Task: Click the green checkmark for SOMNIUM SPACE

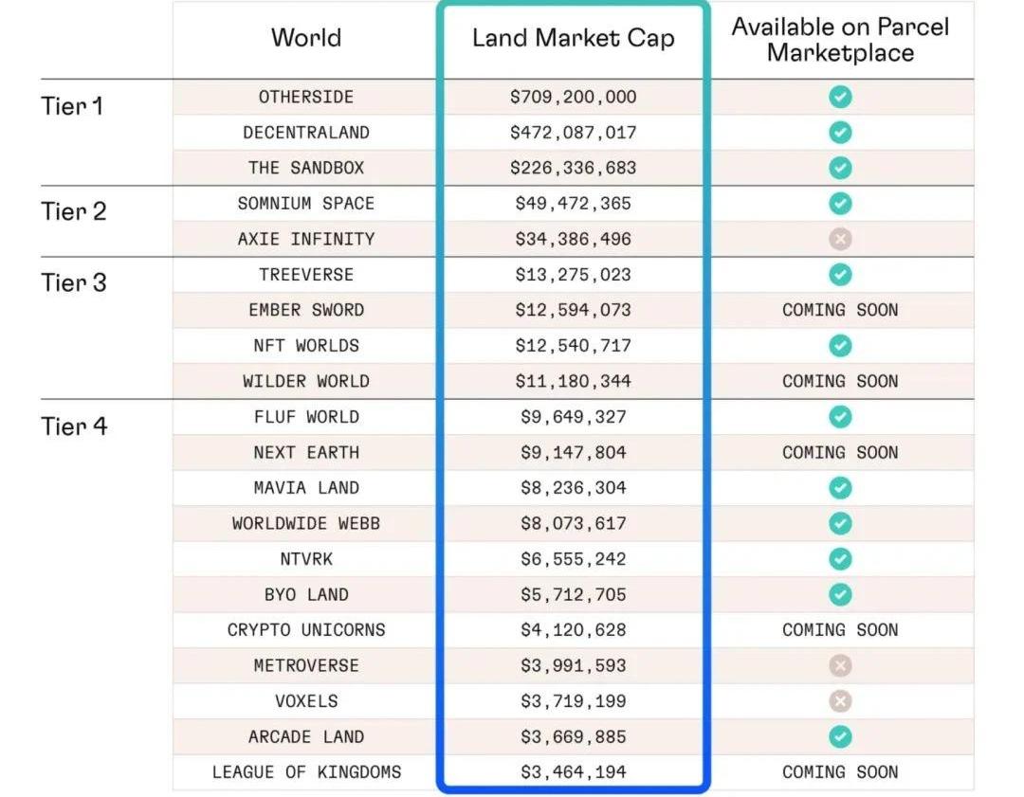Action: [x=839, y=204]
